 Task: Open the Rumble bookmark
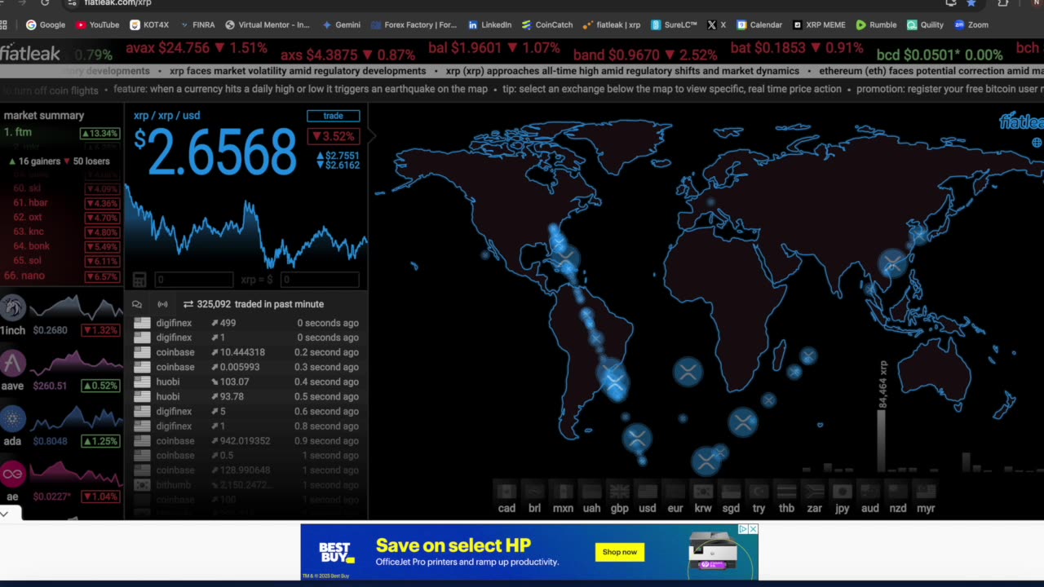point(876,24)
